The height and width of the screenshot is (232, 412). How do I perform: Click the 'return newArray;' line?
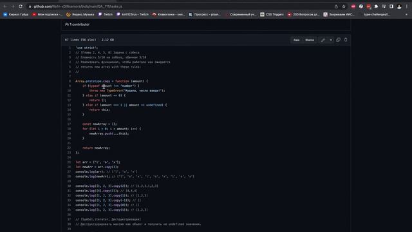click(96, 148)
